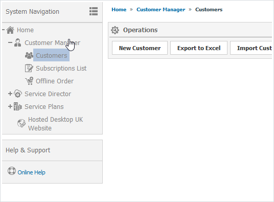Open Offline Order

click(x=55, y=81)
